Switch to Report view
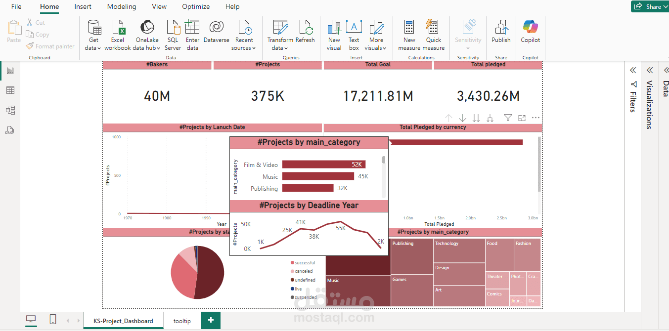This screenshot has height=331, width=669. 10,71
